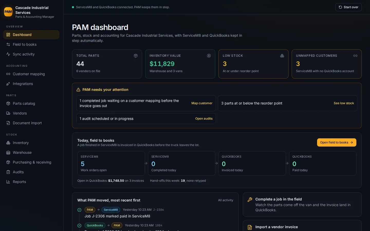370x231 pixels.
Task: Click the Open audits link
Action: [x=204, y=119]
